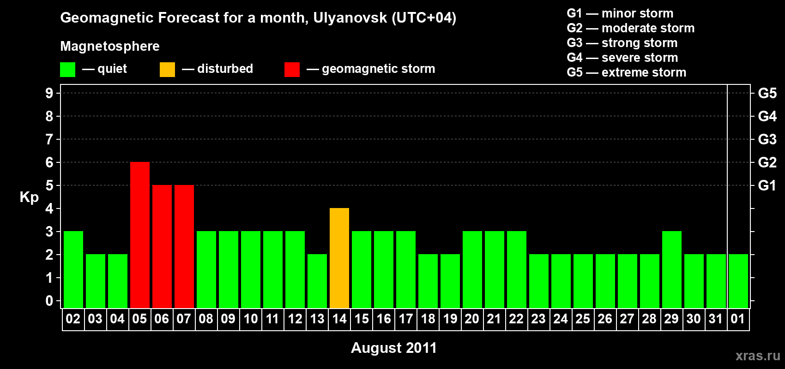Select the last green bar for day 01
785x369 pixels.
tap(738, 281)
